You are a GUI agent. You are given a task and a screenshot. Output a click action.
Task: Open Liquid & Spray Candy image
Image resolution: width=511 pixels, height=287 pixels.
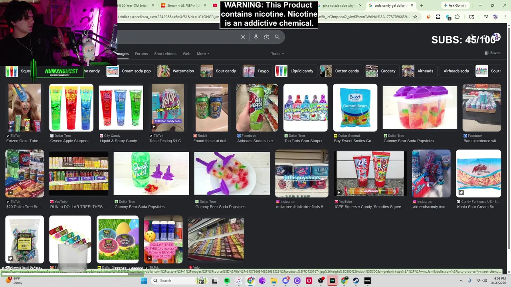(121, 108)
